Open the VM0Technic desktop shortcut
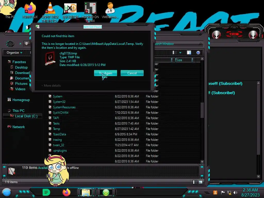Image resolution: width=264 pixels, height=198 pixels. tap(110, 10)
